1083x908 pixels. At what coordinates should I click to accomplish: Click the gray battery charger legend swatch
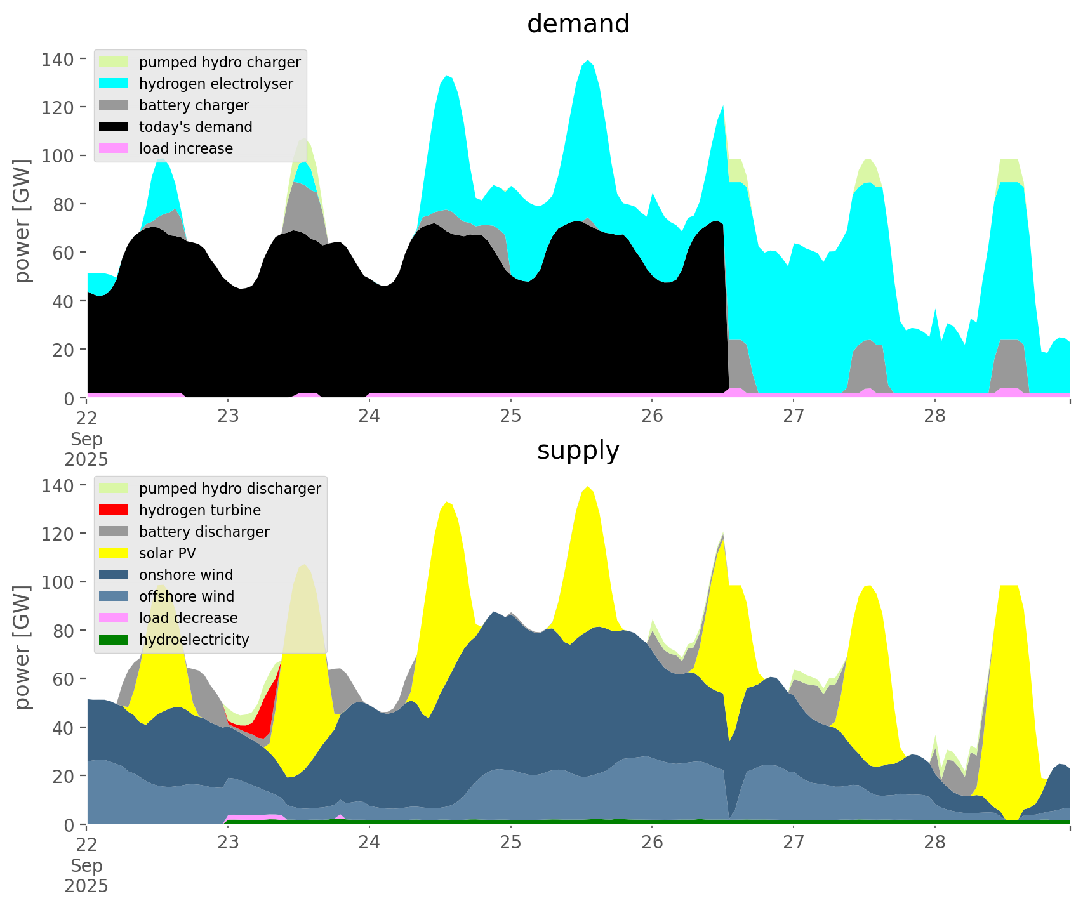pos(114,105)
